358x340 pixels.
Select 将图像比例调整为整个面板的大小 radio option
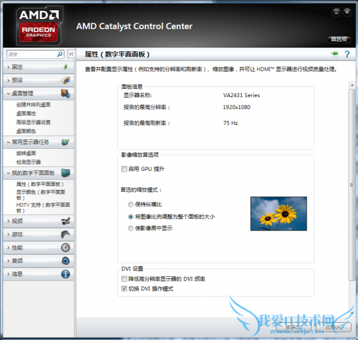click(131, 217)
